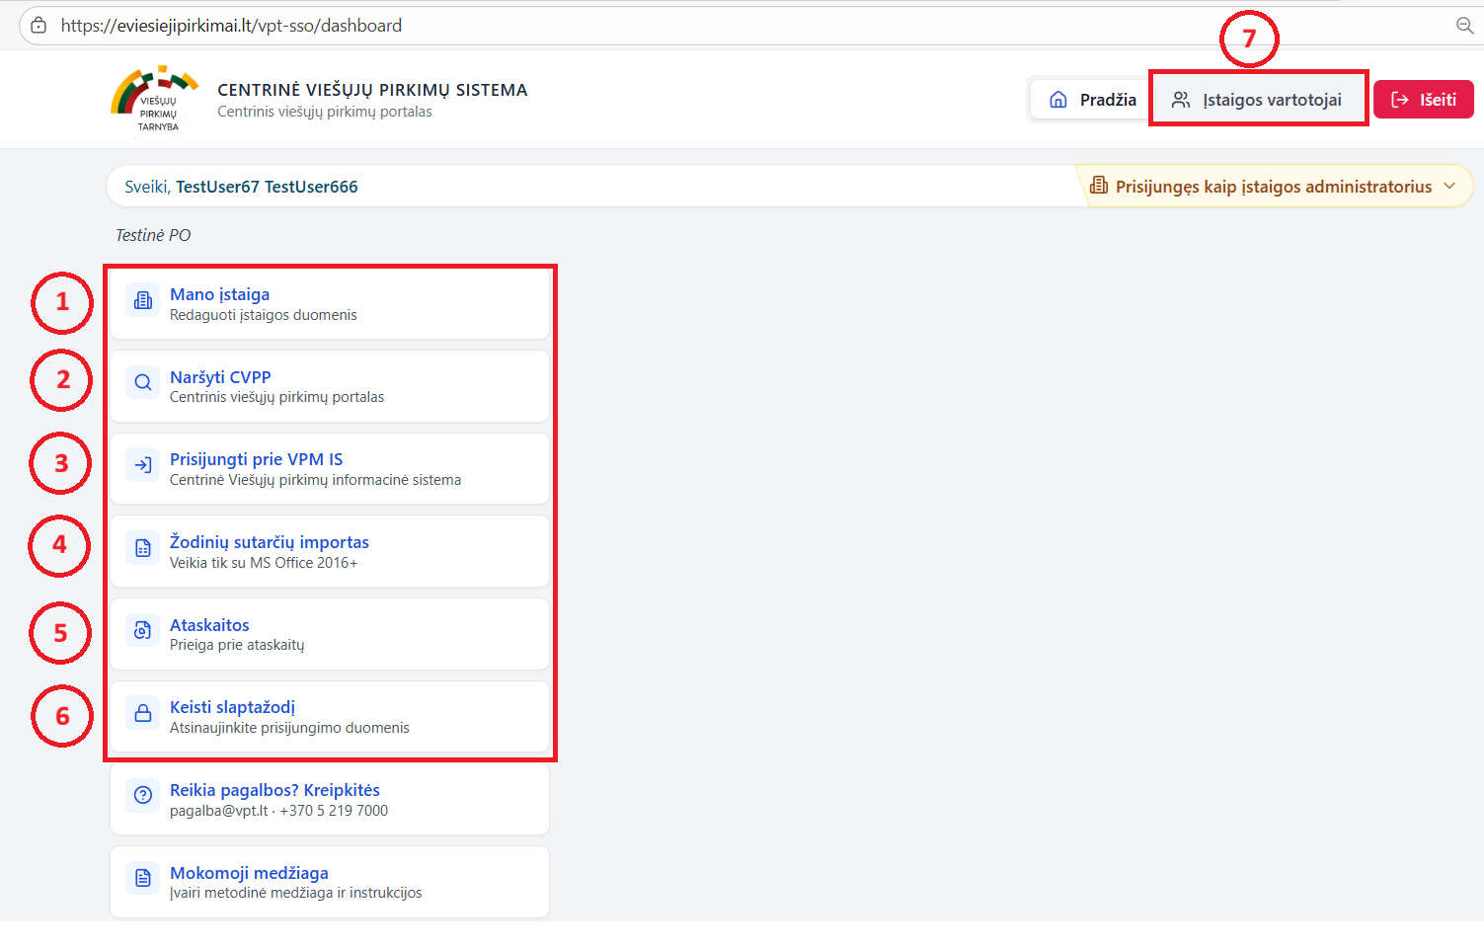The image size is (1484, 951).
Task: Click the text Atsinaujinkite prisijungimo duomenis
Action: click(289, 728)
